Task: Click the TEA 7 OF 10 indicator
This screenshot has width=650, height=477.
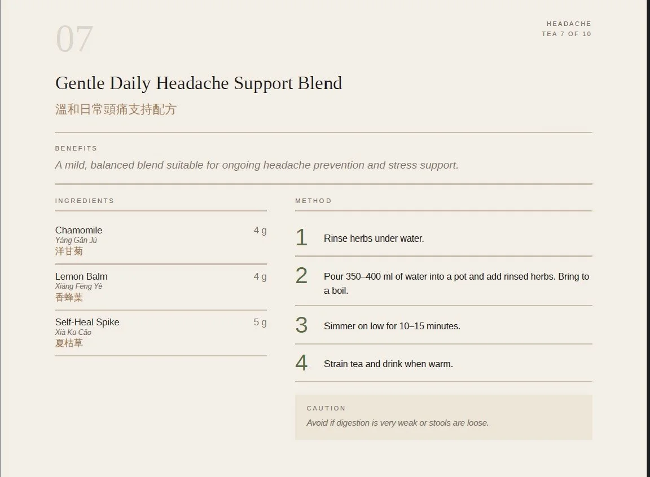Action: point(566,34)
